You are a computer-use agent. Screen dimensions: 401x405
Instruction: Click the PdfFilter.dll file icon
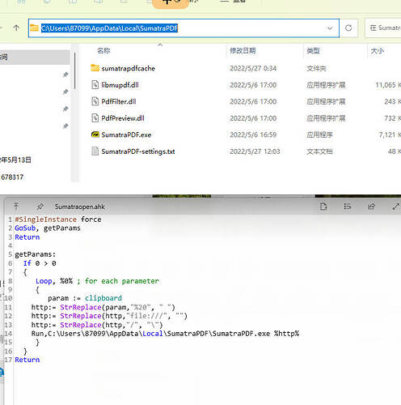[95, 101]
